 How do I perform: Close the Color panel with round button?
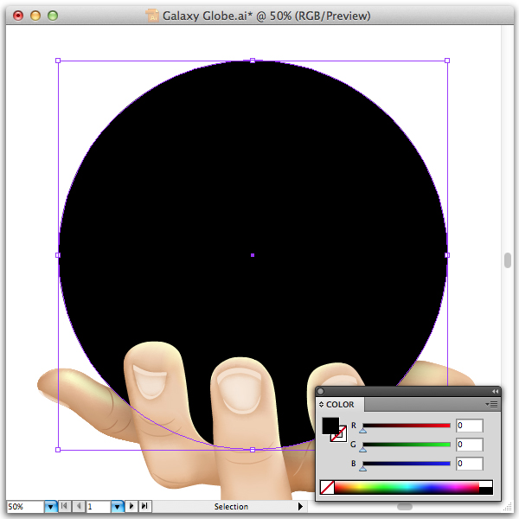pos(320,392)
